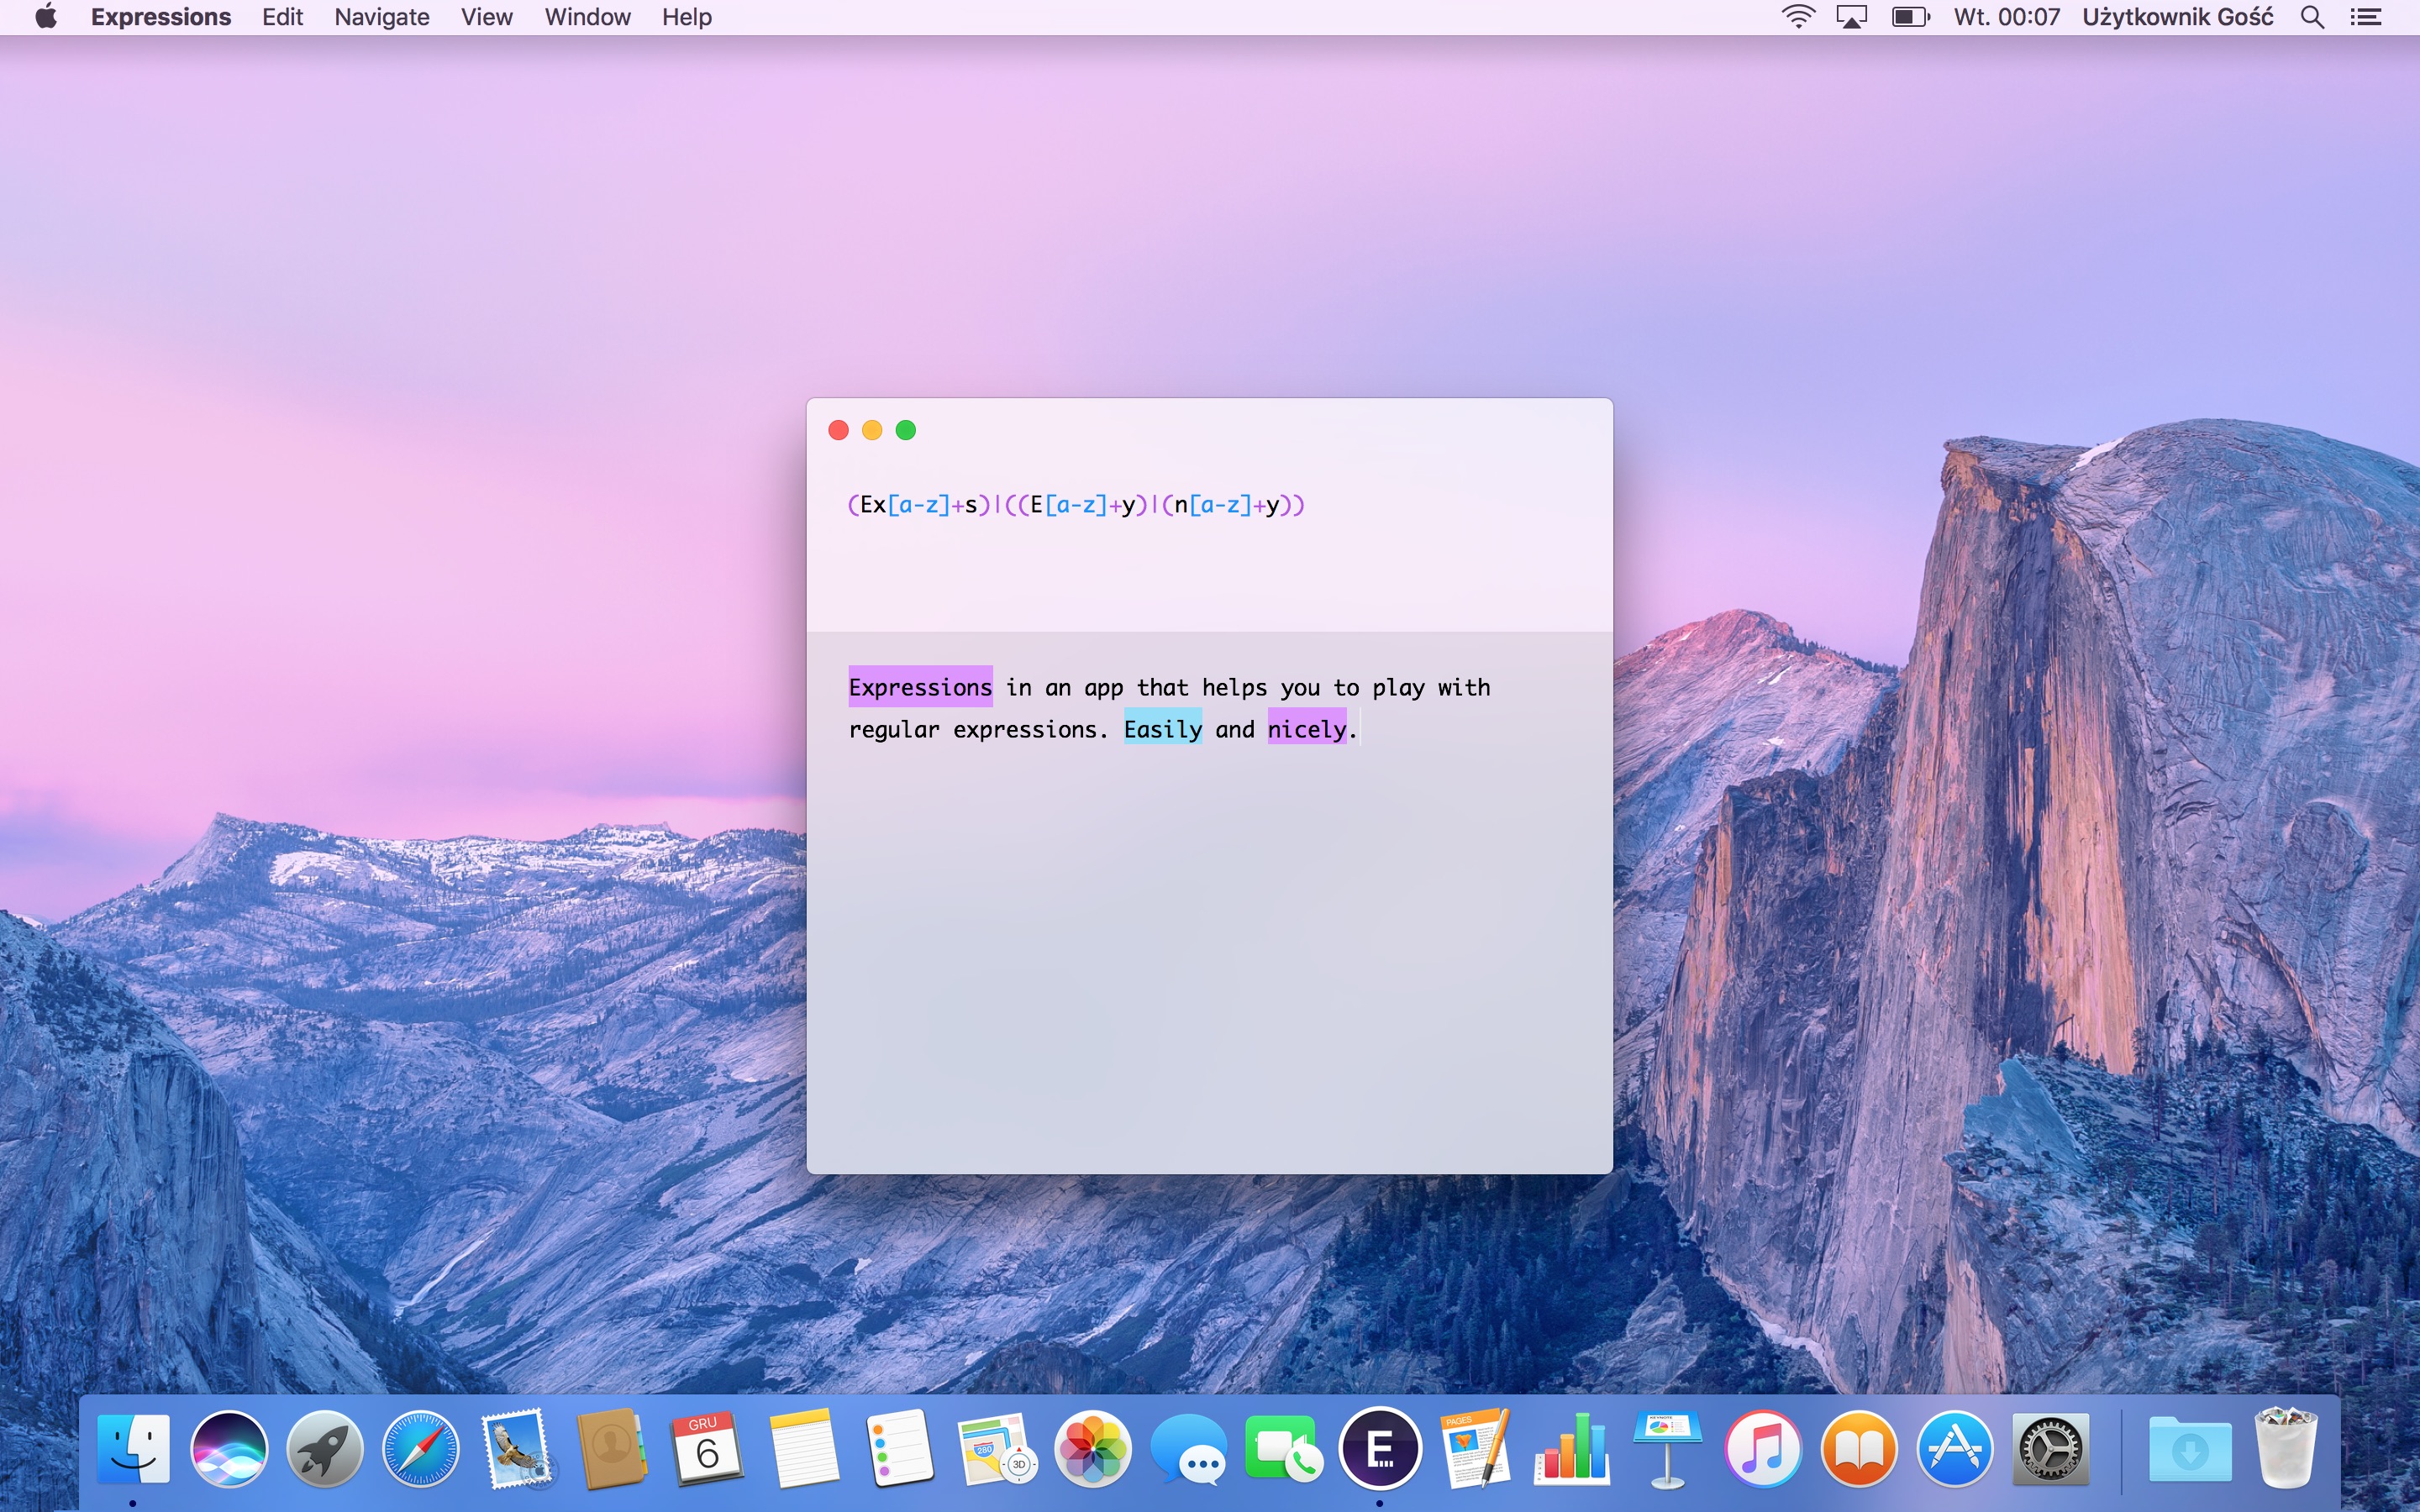Click inside the regex pattern field
The image size is (2420, 1512).
[x=1209, y=540]
